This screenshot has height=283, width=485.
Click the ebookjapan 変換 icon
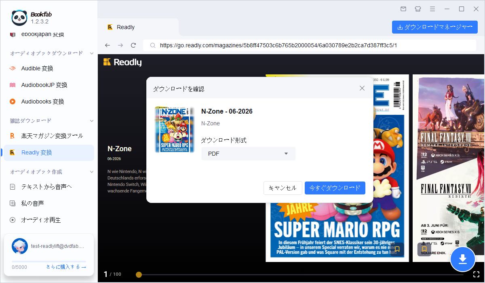(x=13, y=34)
